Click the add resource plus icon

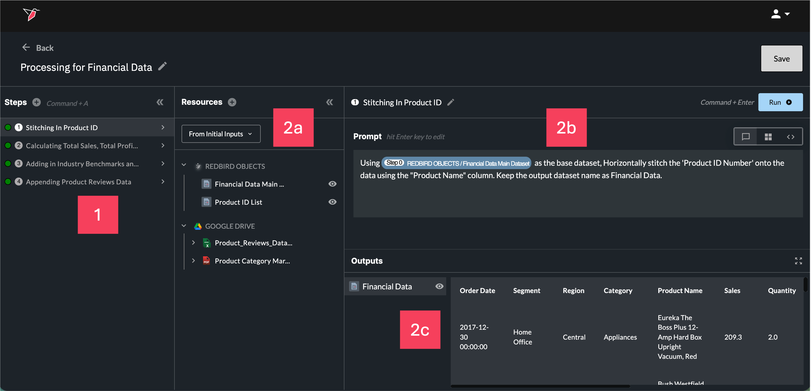tap(232, 102)
